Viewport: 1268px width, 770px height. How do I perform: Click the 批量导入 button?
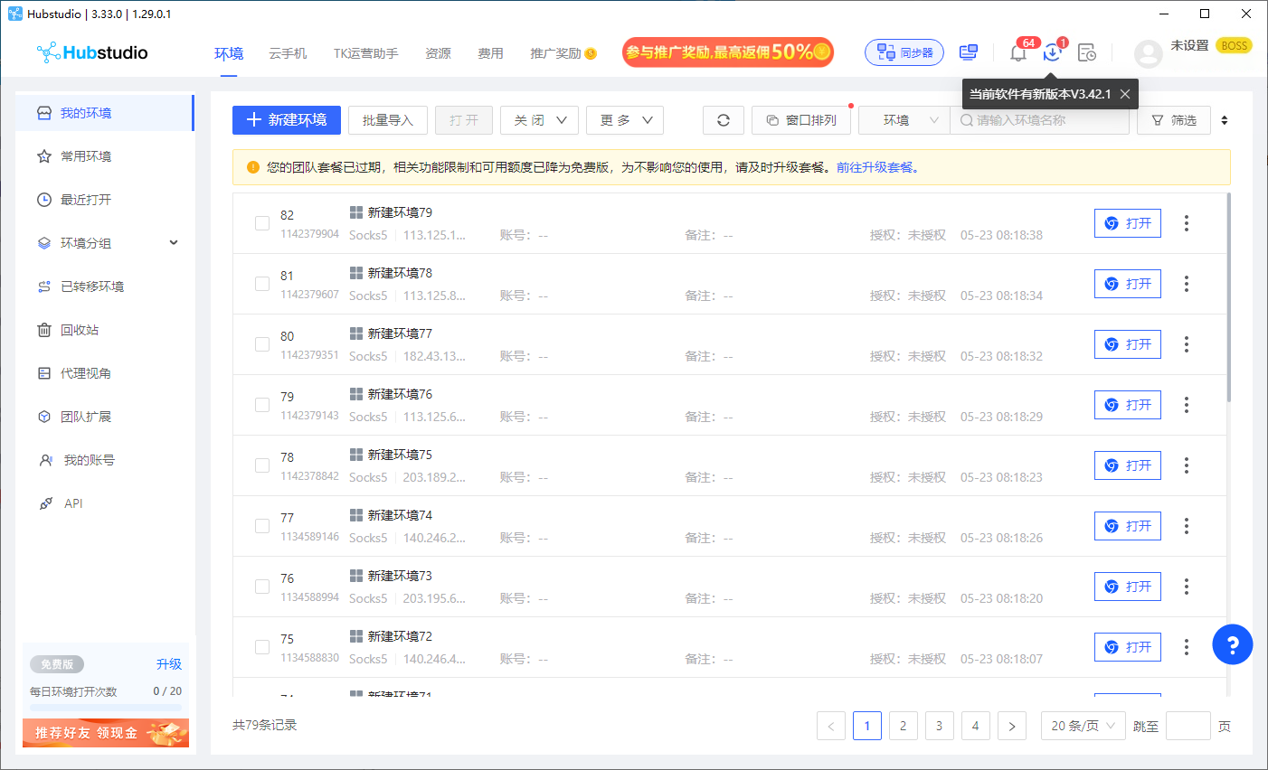click(388, 120)
